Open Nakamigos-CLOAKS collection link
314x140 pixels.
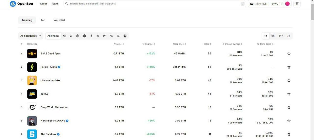click(53, 121)
